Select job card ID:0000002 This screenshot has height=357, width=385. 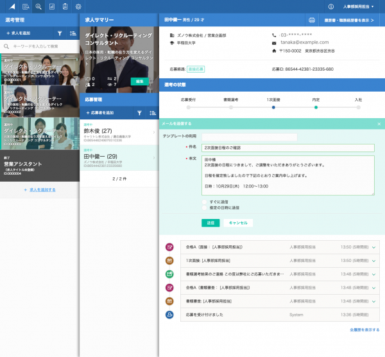tap(40, 101)
